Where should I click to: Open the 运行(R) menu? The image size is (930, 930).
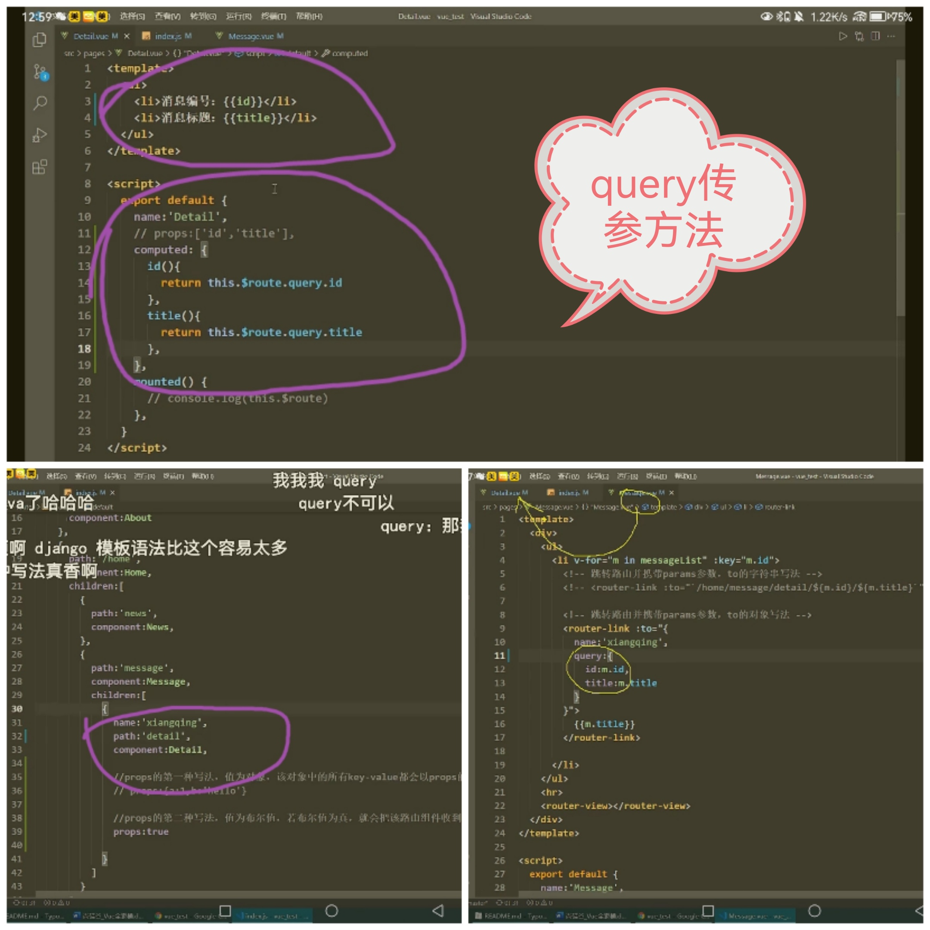point(239,17)
